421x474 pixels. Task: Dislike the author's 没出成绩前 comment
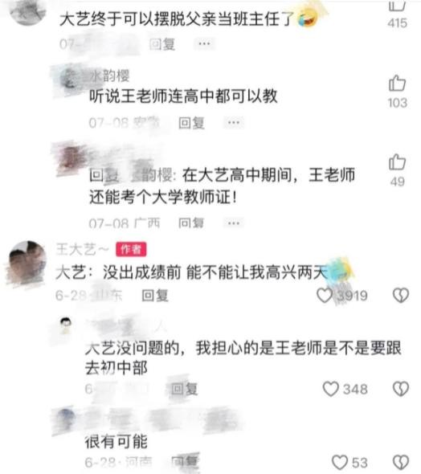click(x=401, y=296)
